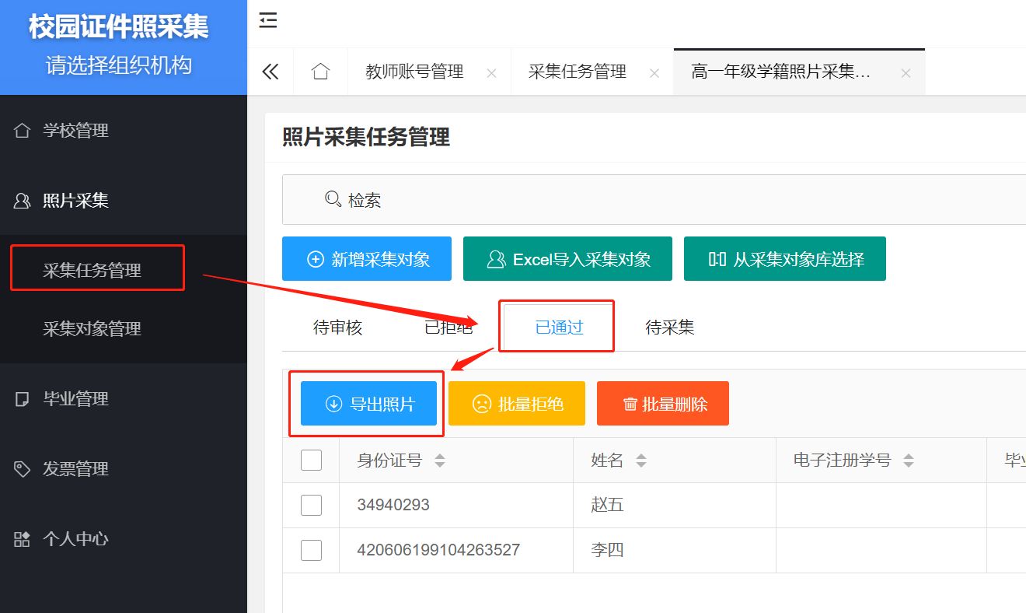1026x613 pixels.
Task: Open 个人中心 via its sidebar icon
Action: point(20,538)
